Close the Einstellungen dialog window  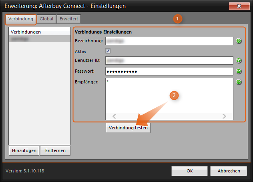239,6
